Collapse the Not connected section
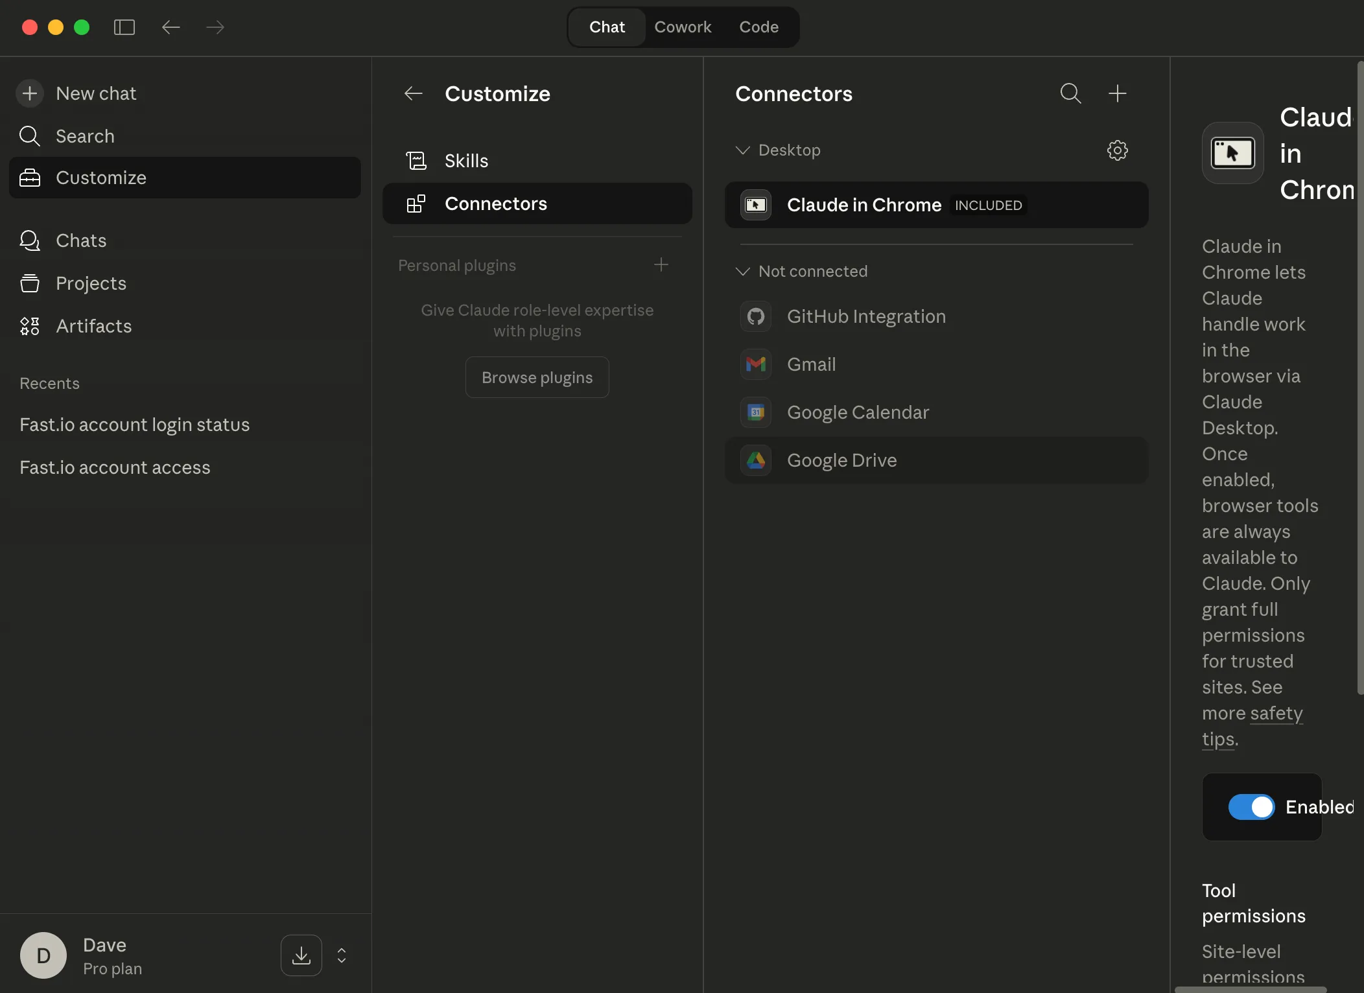The width and height of the screenshot is (1364, 993). (742, 271)
